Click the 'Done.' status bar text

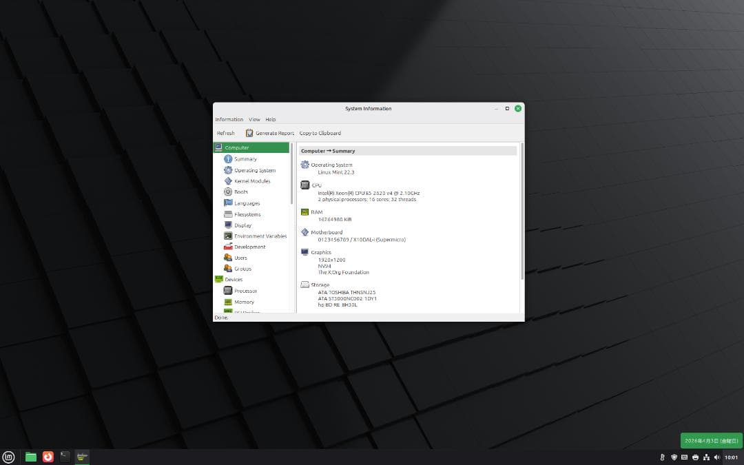click(221, 318)
